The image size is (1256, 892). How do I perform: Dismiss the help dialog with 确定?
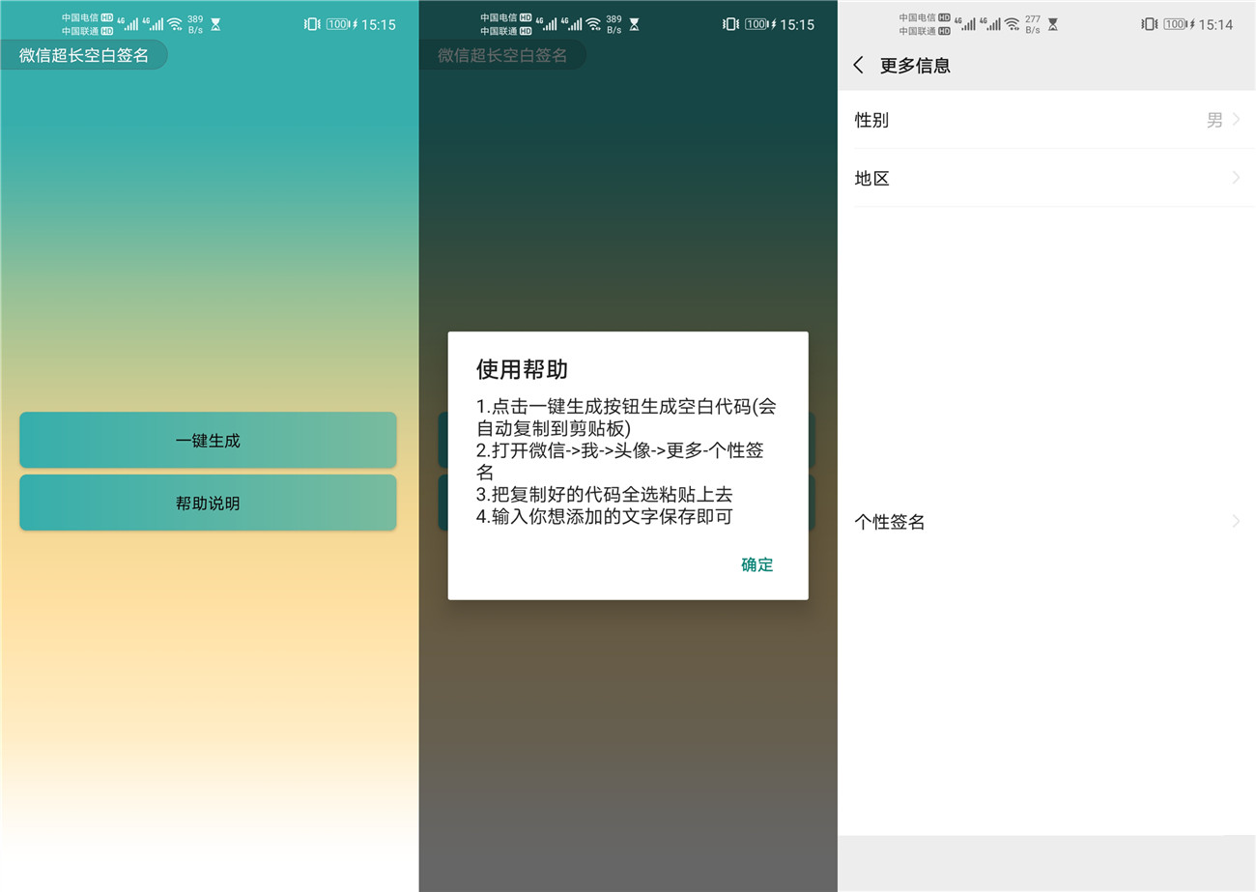(x=756, y=564)
